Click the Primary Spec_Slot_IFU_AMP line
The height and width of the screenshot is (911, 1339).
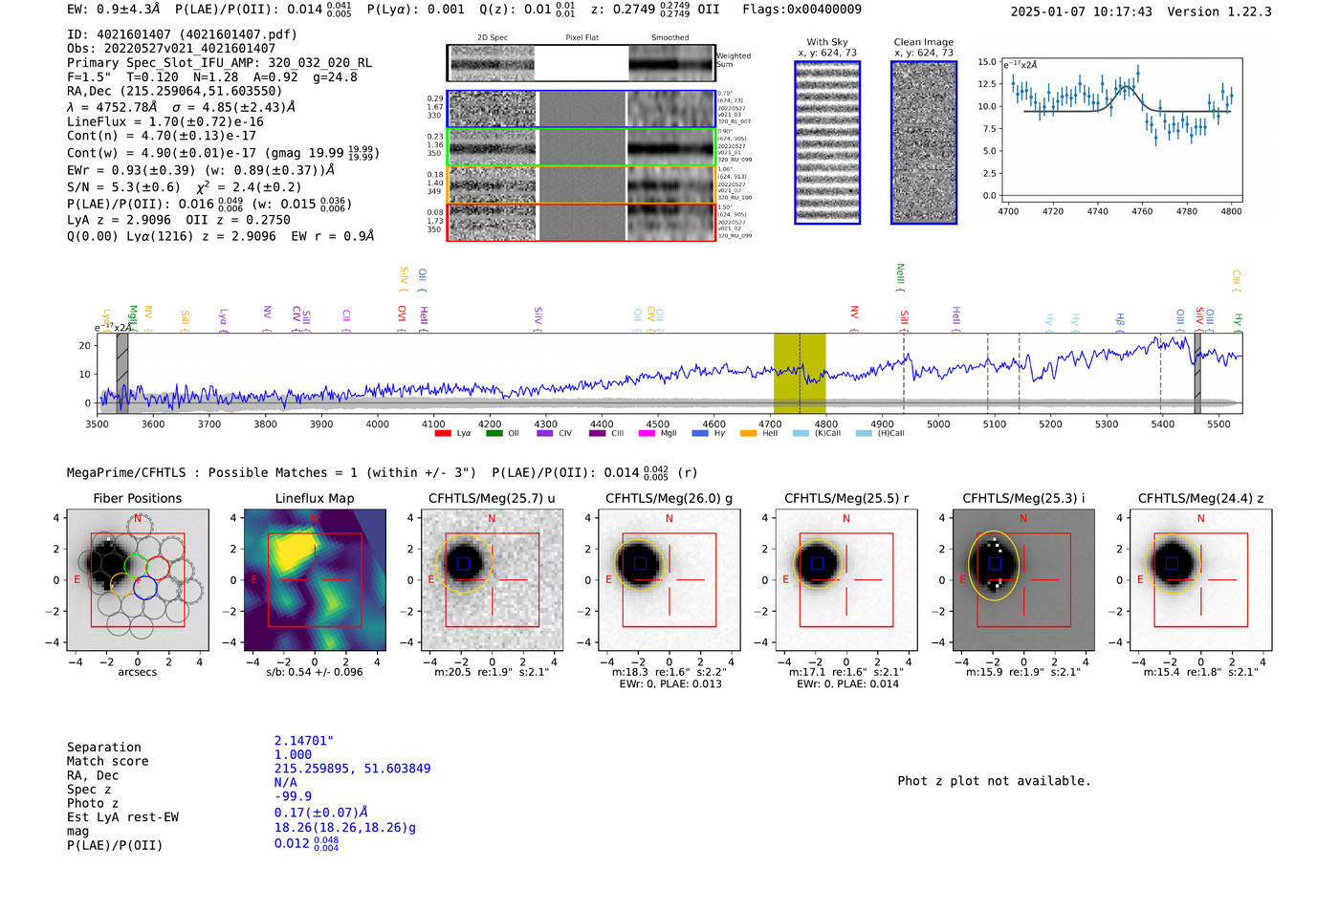[x=220, y=62]
